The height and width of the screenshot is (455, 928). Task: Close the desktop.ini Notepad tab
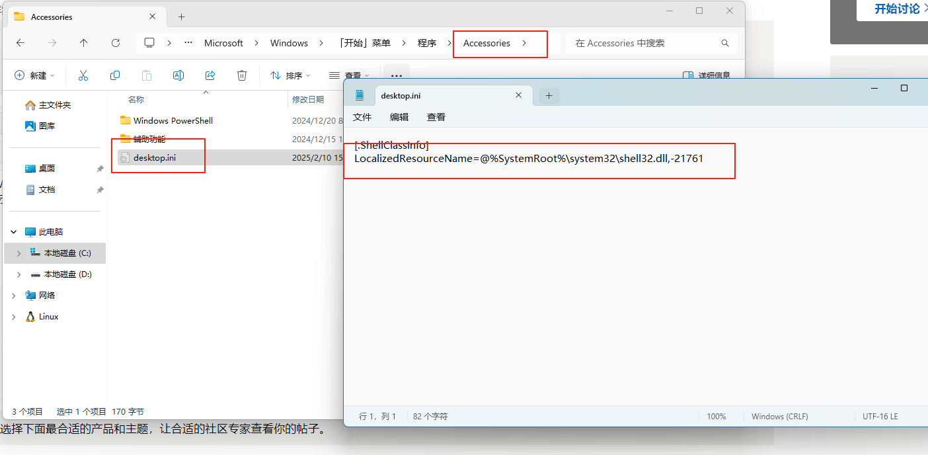tap(520, 95)
